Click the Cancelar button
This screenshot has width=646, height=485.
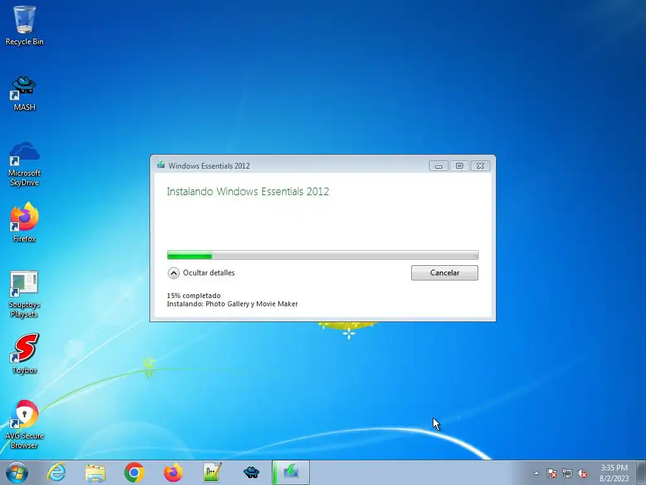pyautogui.click(x=445, y=273)
